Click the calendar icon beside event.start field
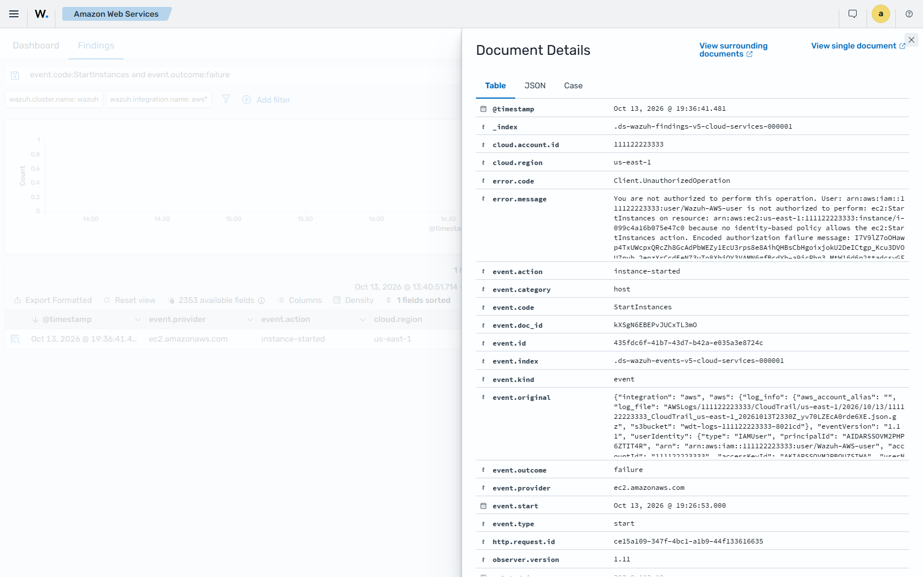 tap(483, 506)
